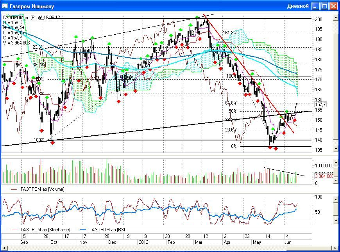Select the ГАЗПРОМ ао [RSI] legend label

(108, 230)
